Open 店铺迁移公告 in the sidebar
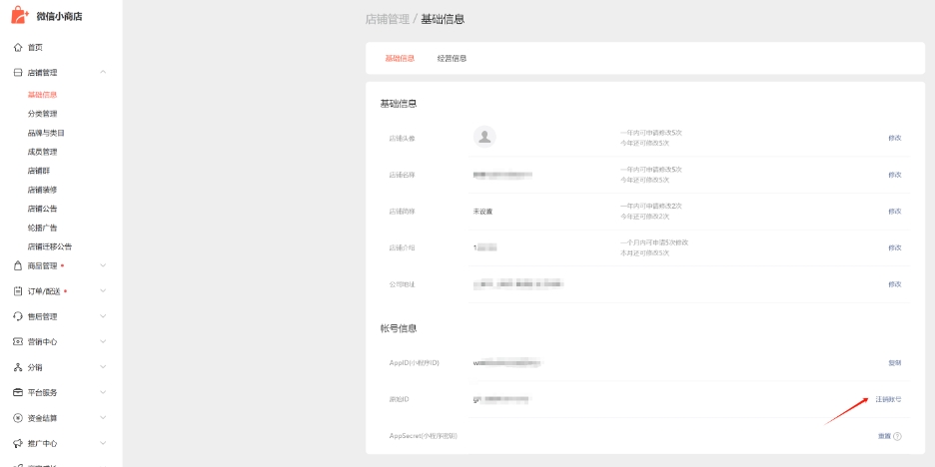The width and height of the screenshot is (935, 467). (50, 246)
